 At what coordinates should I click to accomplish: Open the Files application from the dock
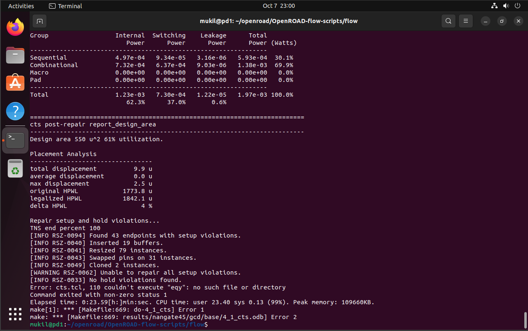(x=15, y=55)
